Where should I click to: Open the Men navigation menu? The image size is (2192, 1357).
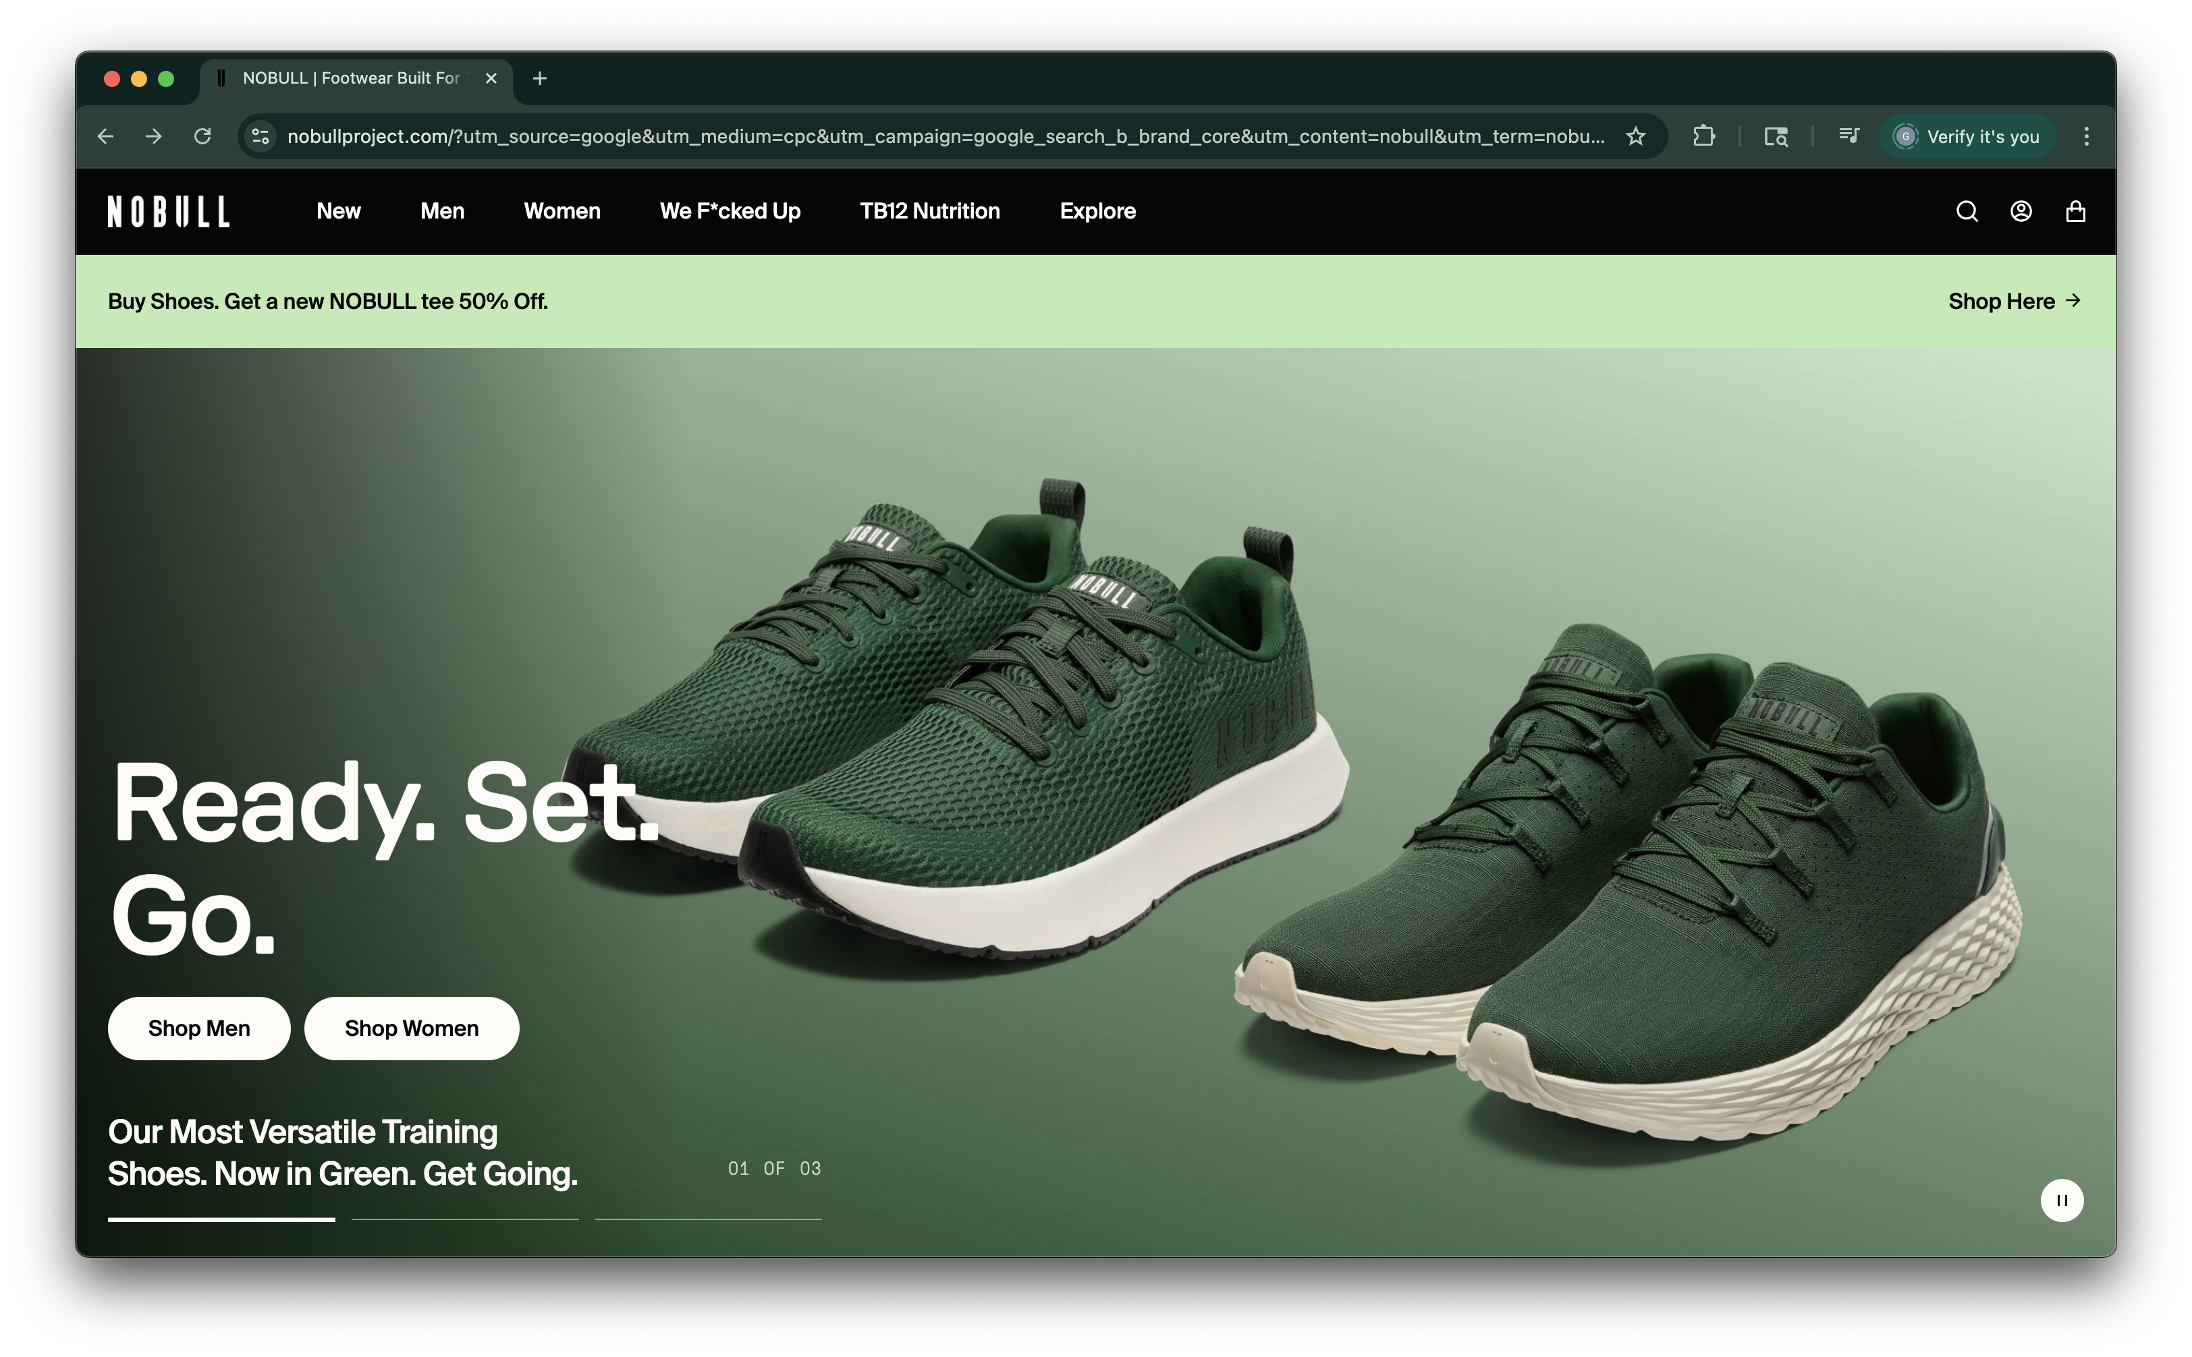point(442,211)
